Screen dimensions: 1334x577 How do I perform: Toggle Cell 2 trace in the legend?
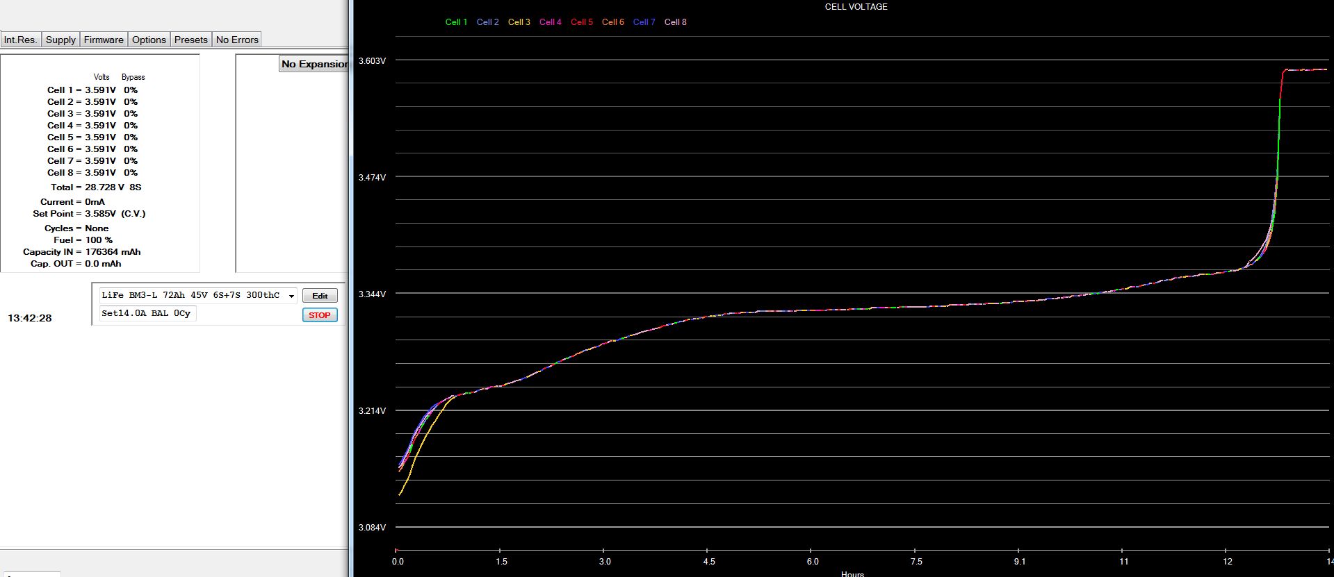[x=487, y=22]
